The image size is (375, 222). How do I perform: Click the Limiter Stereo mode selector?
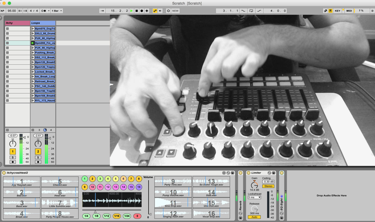268,186
